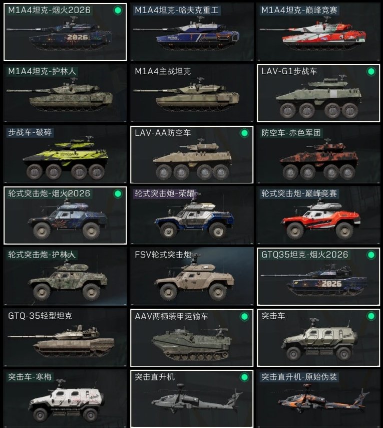The height and width of the screenshot is (428, 383).
Task: Click green equipped dot on GTQ35坦克-烟火2026
Action: (371, 255)
